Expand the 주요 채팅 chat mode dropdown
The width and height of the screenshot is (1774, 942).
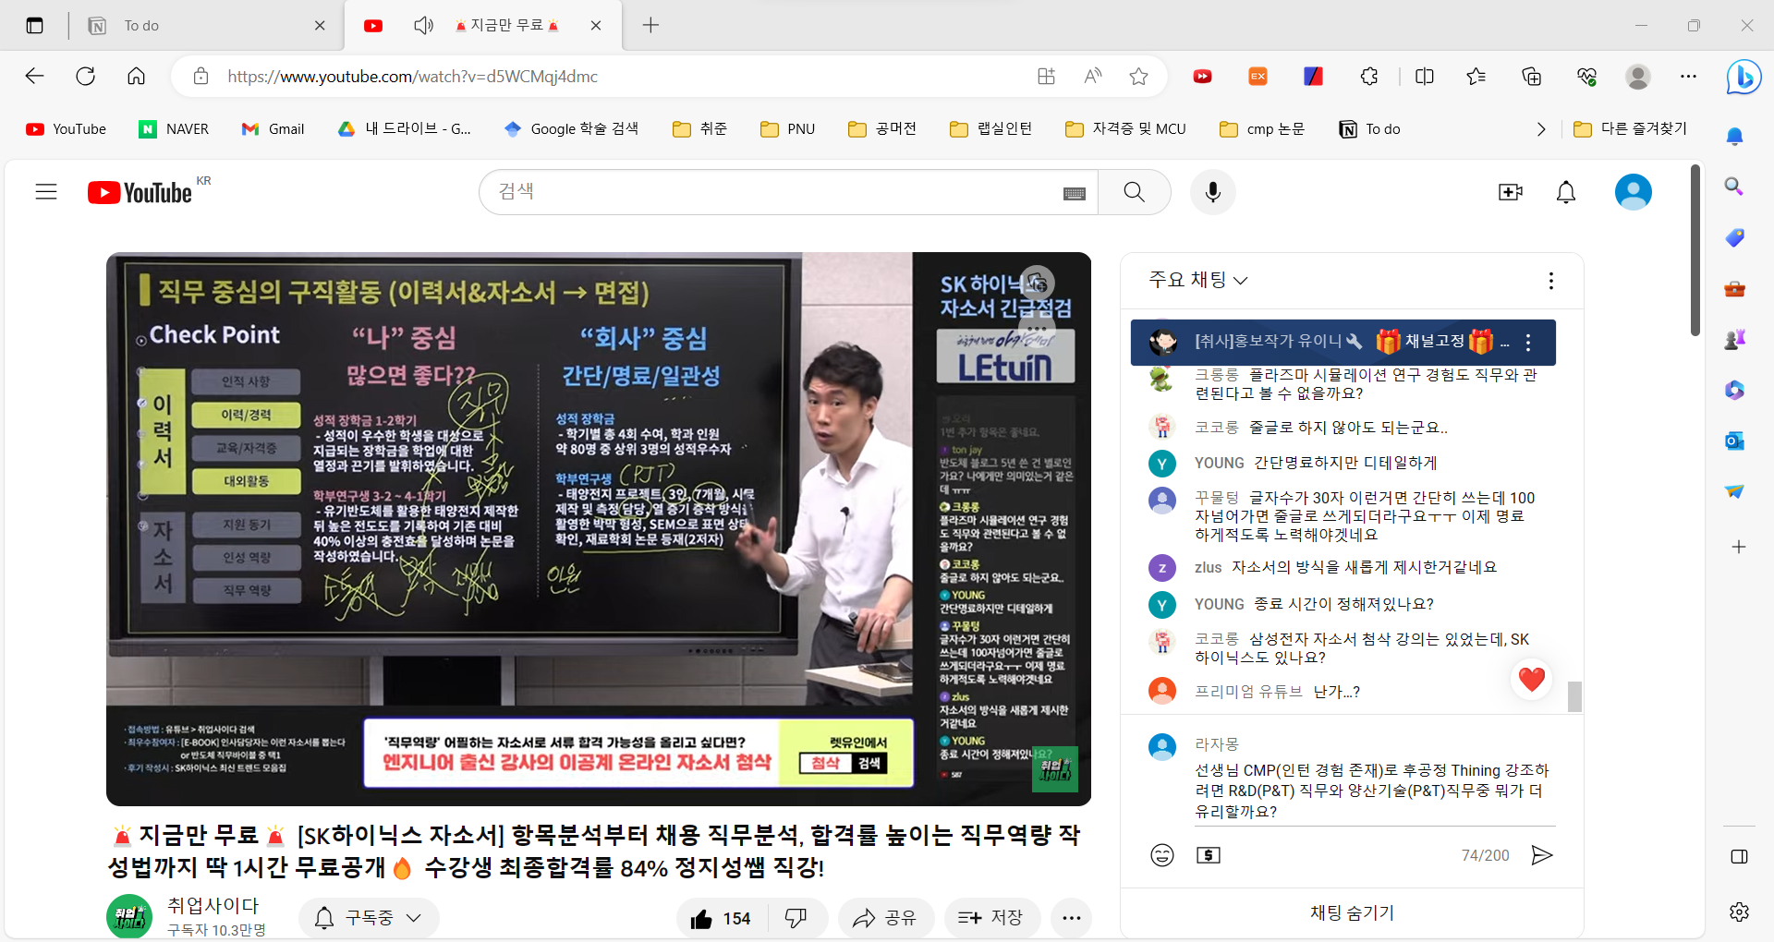[1197, 280]
